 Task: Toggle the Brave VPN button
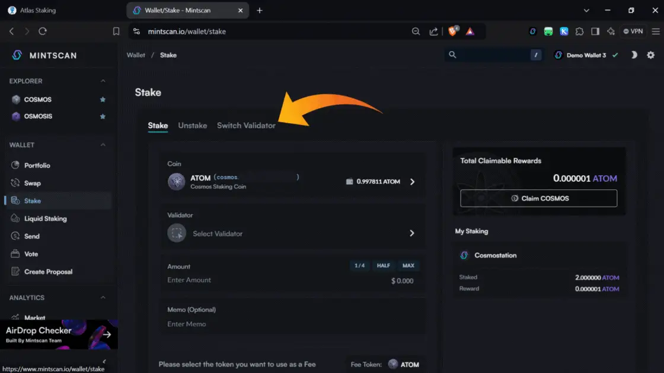pos(633,31)
